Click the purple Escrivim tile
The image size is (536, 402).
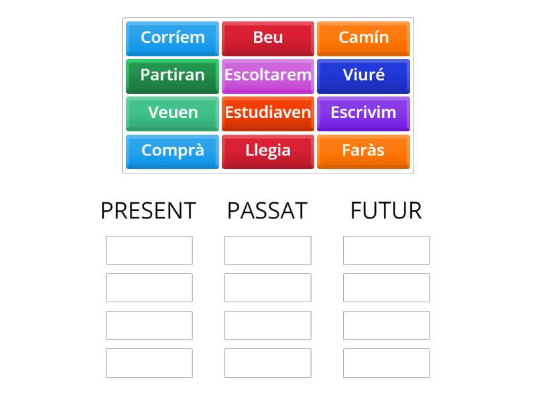[x=363, y=113]
